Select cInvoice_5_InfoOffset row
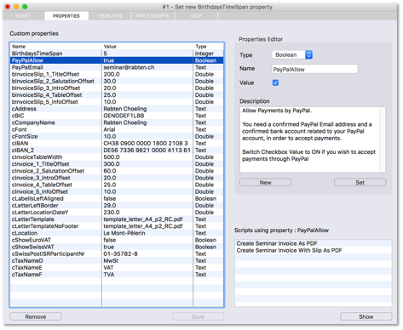This screenshot has width=403, height=330. click(x=117, y=191)
